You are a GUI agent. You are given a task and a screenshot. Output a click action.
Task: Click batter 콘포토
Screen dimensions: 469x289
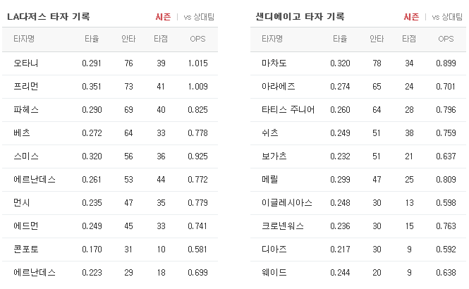[26, 250]
